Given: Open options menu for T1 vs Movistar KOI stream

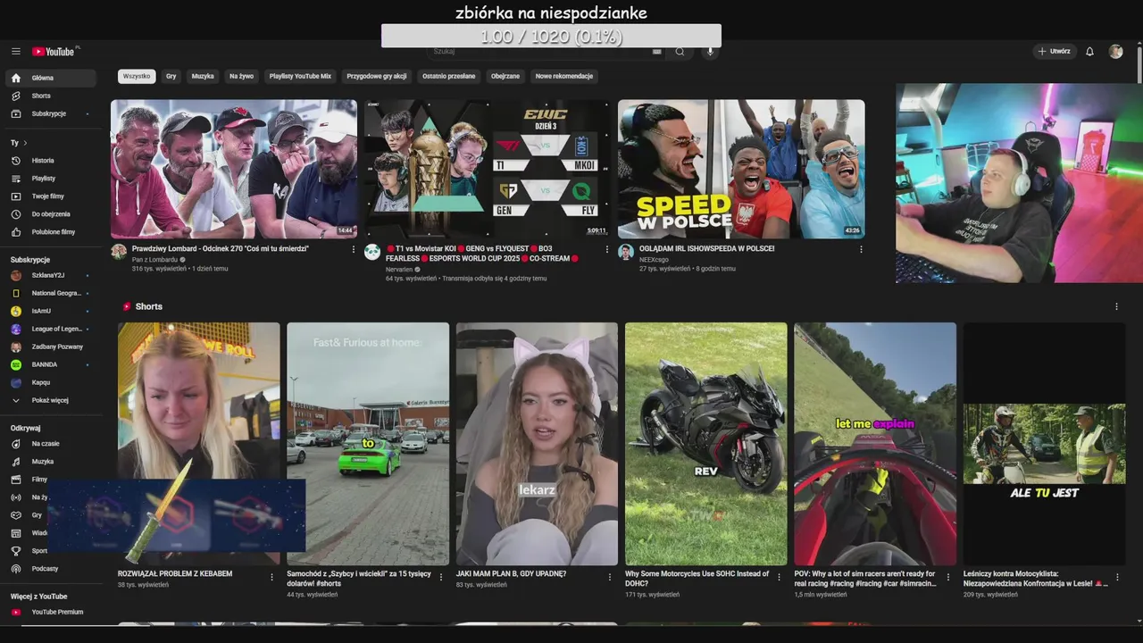Looking at the screenshot, I should click(x=607, y=249).
